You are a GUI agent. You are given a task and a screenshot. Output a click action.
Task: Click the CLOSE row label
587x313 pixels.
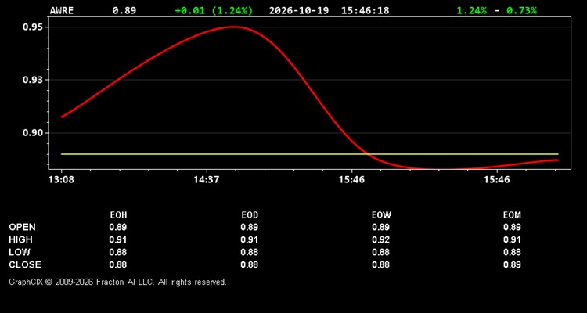[25, 264]
